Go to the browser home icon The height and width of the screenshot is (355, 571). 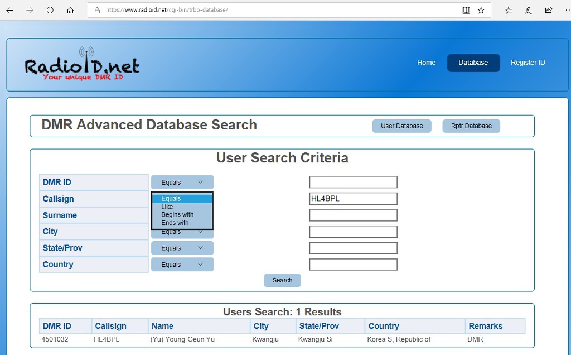point(70,10)
